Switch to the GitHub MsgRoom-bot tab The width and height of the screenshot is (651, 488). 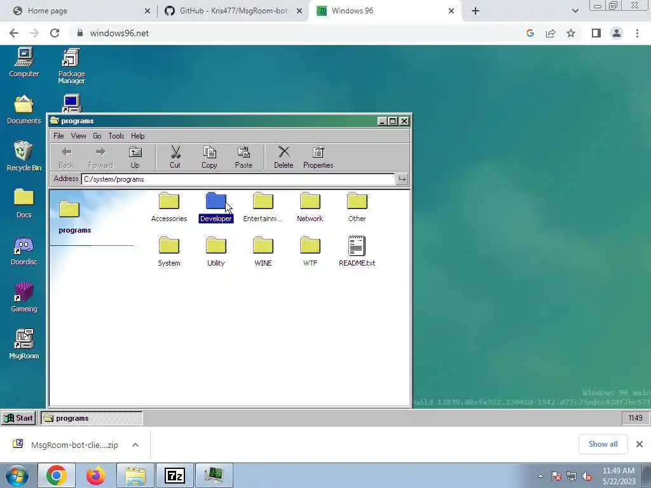[x=234, y=11]
